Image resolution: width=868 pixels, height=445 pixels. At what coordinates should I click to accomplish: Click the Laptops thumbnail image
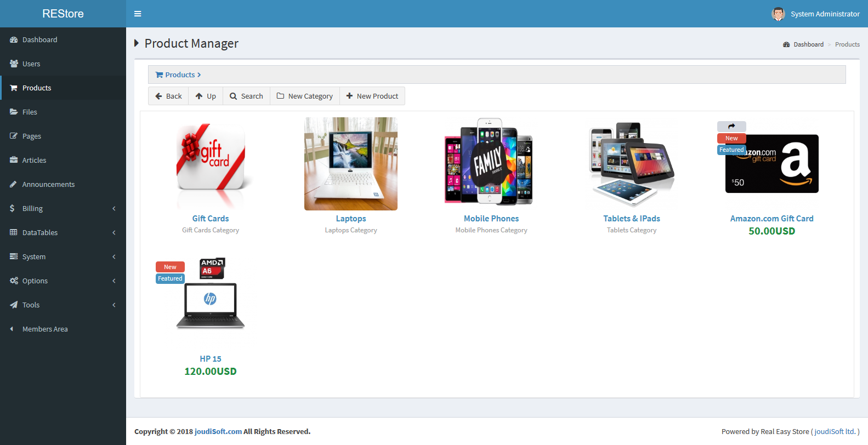[x=351, y=164]
